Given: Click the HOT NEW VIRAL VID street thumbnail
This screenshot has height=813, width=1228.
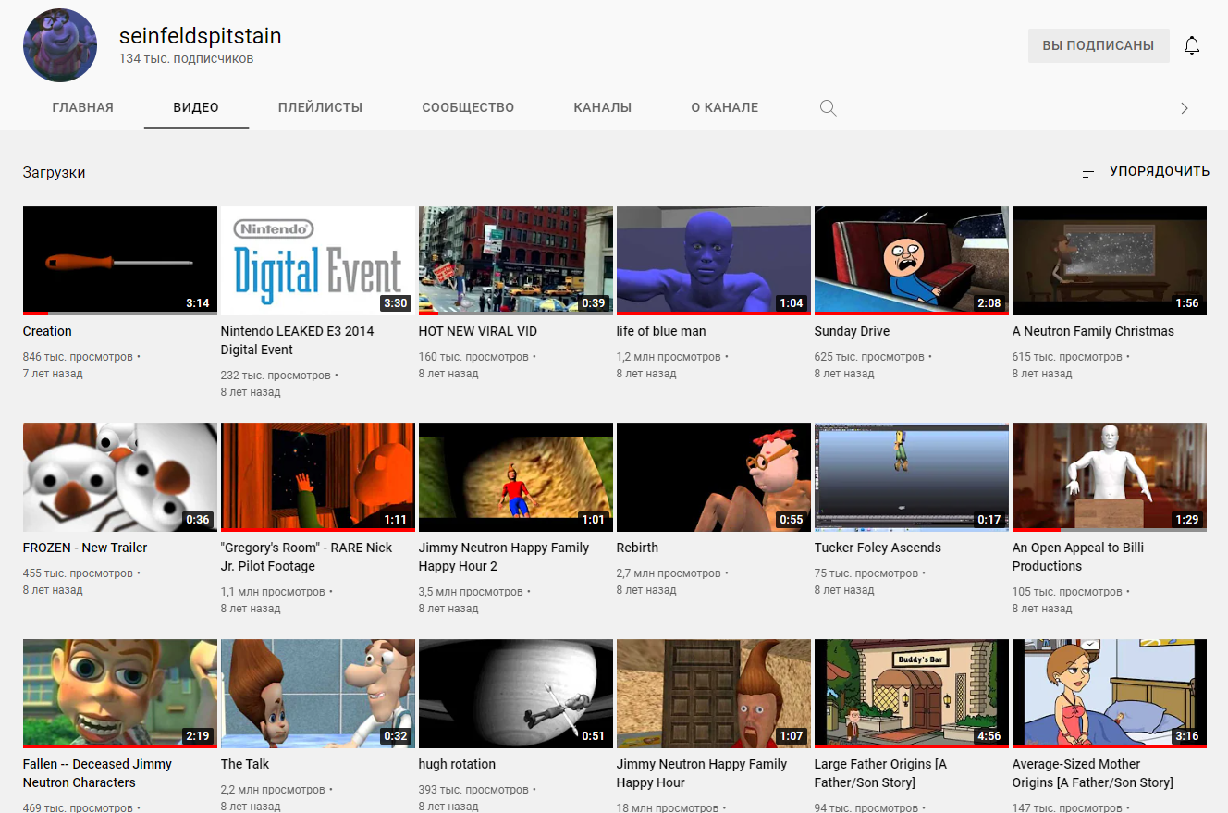Looking at the screenshot, I should pos(516,261).
